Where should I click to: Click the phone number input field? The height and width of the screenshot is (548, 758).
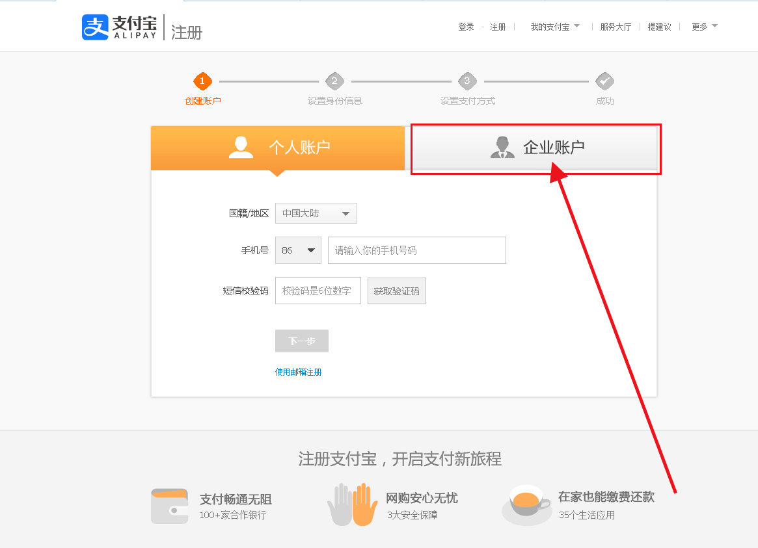[x=416, y=250]
